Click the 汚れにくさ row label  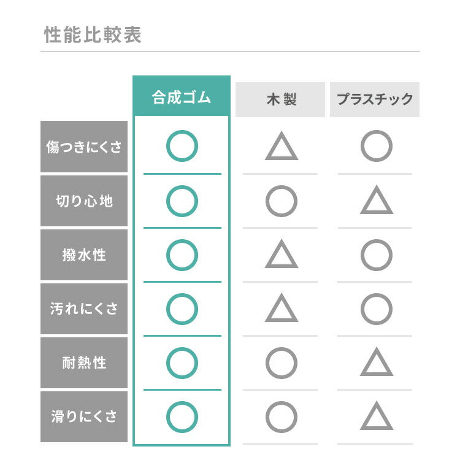coord(84,309)
